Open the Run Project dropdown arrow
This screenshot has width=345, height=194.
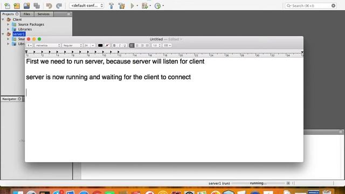pyautogui.click(x=137, y=6)
